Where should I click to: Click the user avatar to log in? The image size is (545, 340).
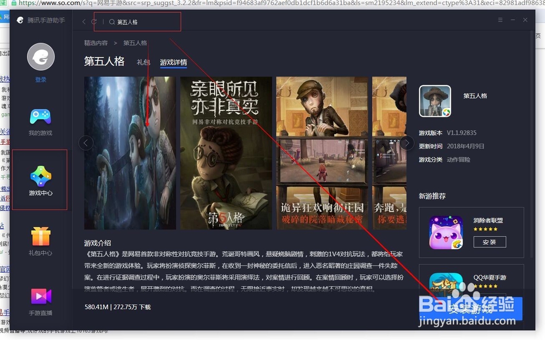pos(41,57)
